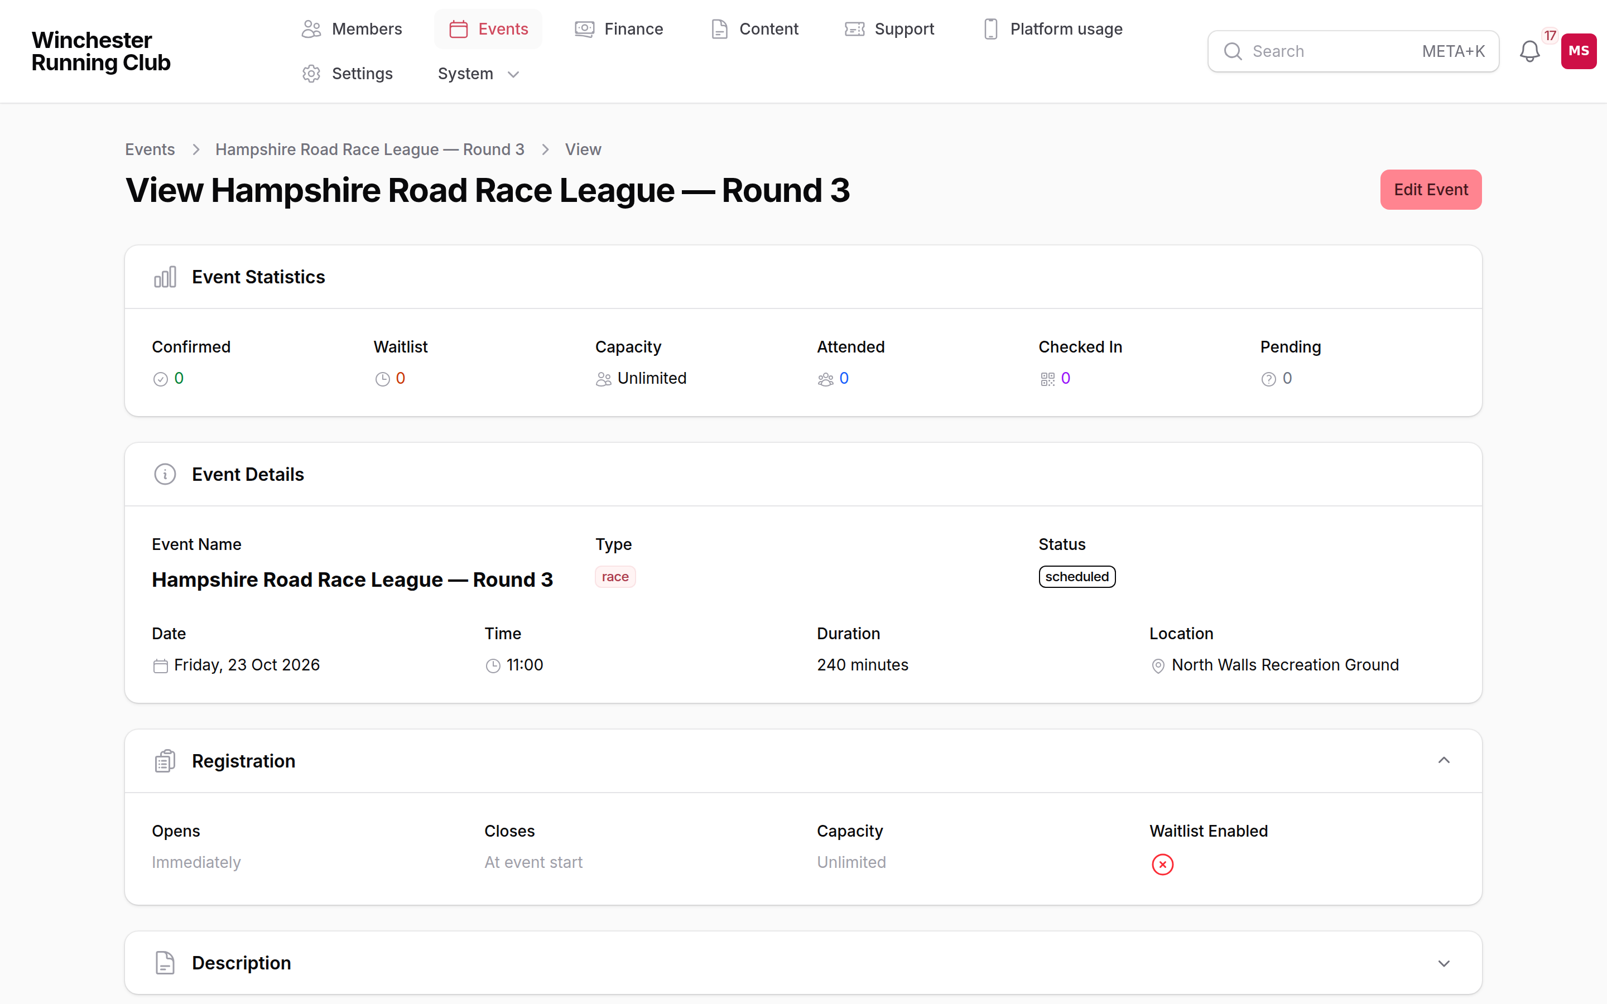Viewport: 1607px width, 1004px height.
Task: Click the clock icon beside 11:00
Action: coord(493,666)
